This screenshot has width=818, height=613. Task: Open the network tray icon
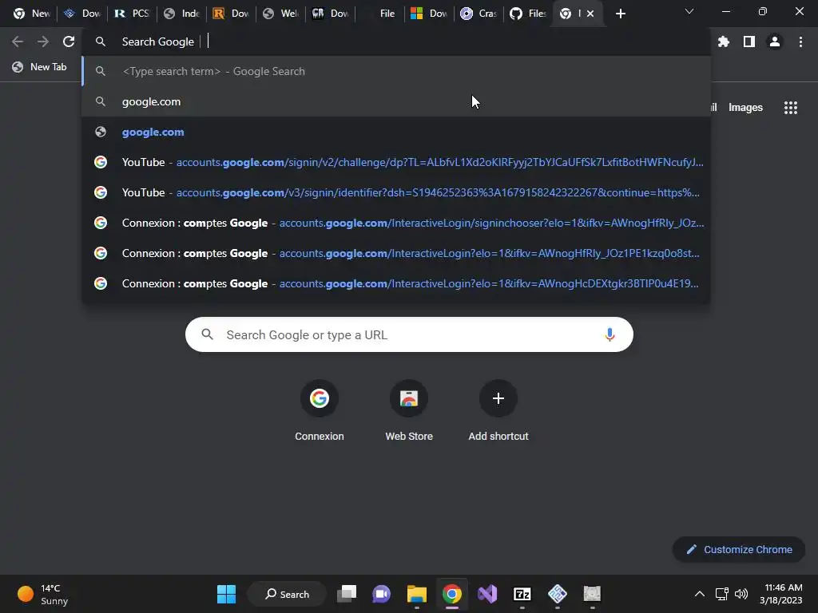(722, 594)
